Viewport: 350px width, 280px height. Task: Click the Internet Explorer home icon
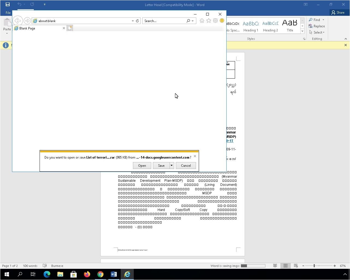202,21
